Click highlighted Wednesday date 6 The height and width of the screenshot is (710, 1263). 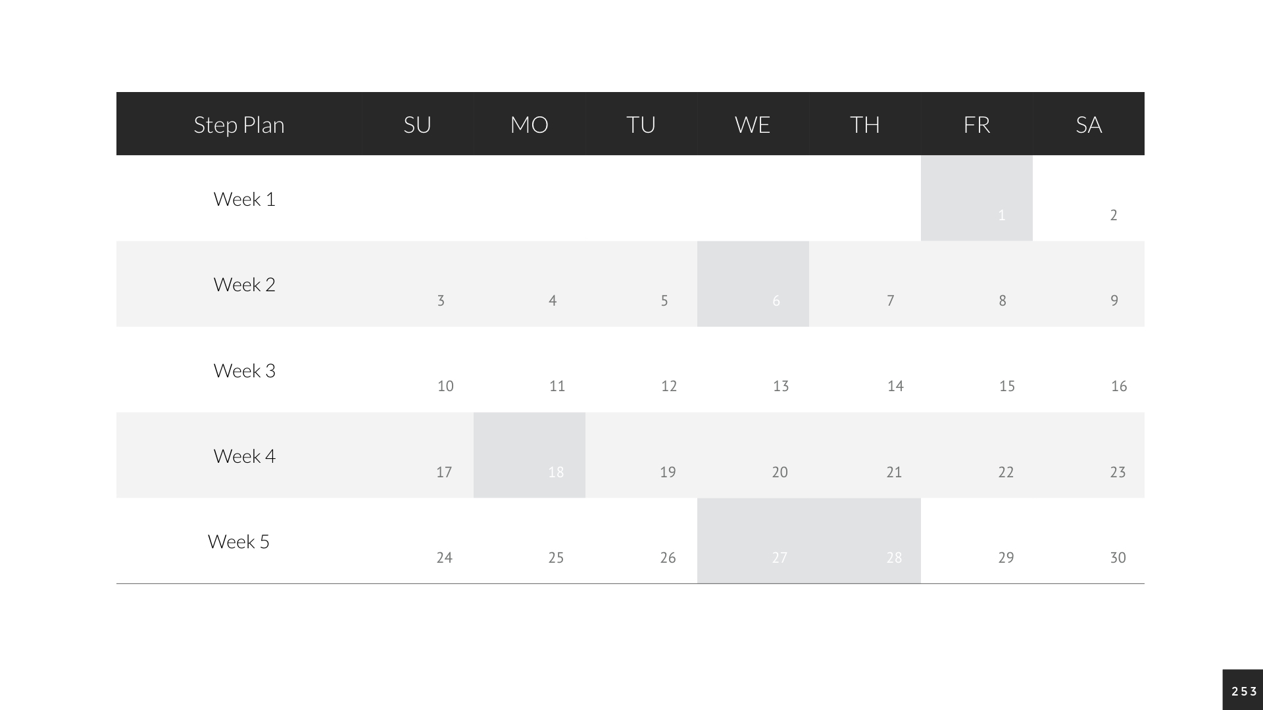click(753, 284)
